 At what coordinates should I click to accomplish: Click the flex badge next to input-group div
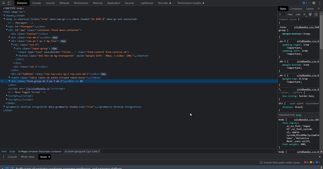[x=54, y=49]
